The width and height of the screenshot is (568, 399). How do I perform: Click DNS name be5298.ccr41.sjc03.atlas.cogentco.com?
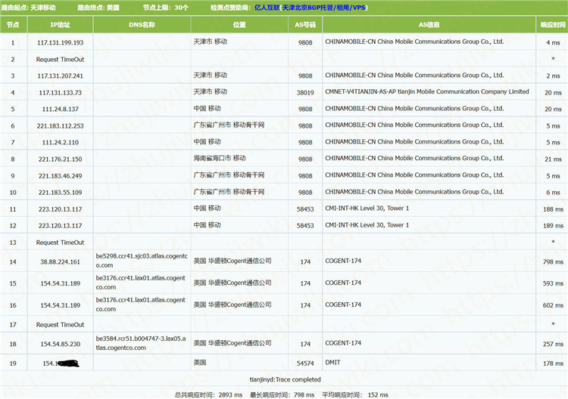[x=142, y=261]
